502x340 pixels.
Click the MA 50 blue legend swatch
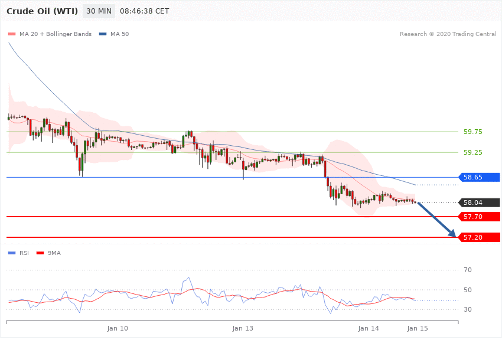tap(103, 34)
